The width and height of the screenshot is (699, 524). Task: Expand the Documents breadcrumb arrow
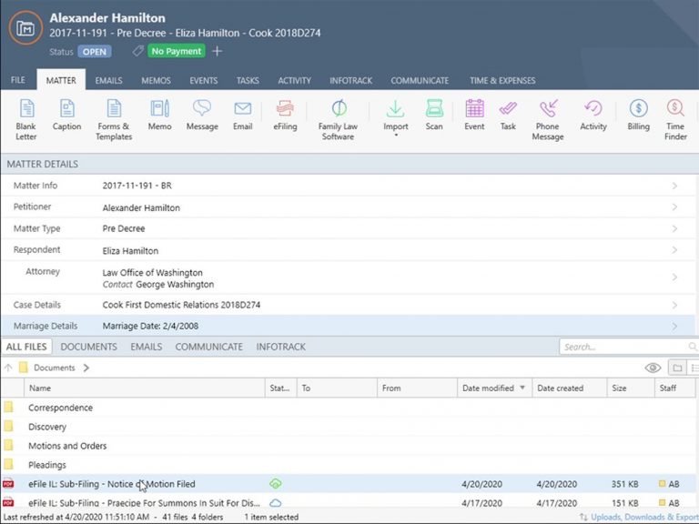(86, 368)
